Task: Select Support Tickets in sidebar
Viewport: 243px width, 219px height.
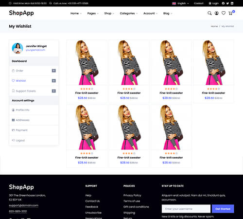Action: click(34, 91)
